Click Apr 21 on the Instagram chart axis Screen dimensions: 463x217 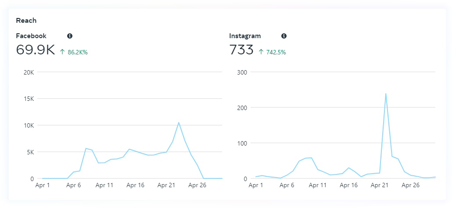point(380,185)
